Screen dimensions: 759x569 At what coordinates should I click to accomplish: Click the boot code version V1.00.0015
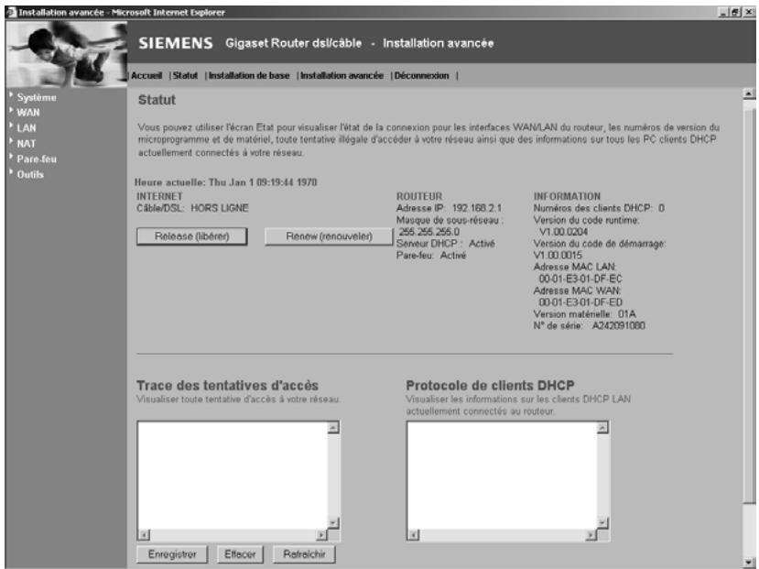coord(558,256)
